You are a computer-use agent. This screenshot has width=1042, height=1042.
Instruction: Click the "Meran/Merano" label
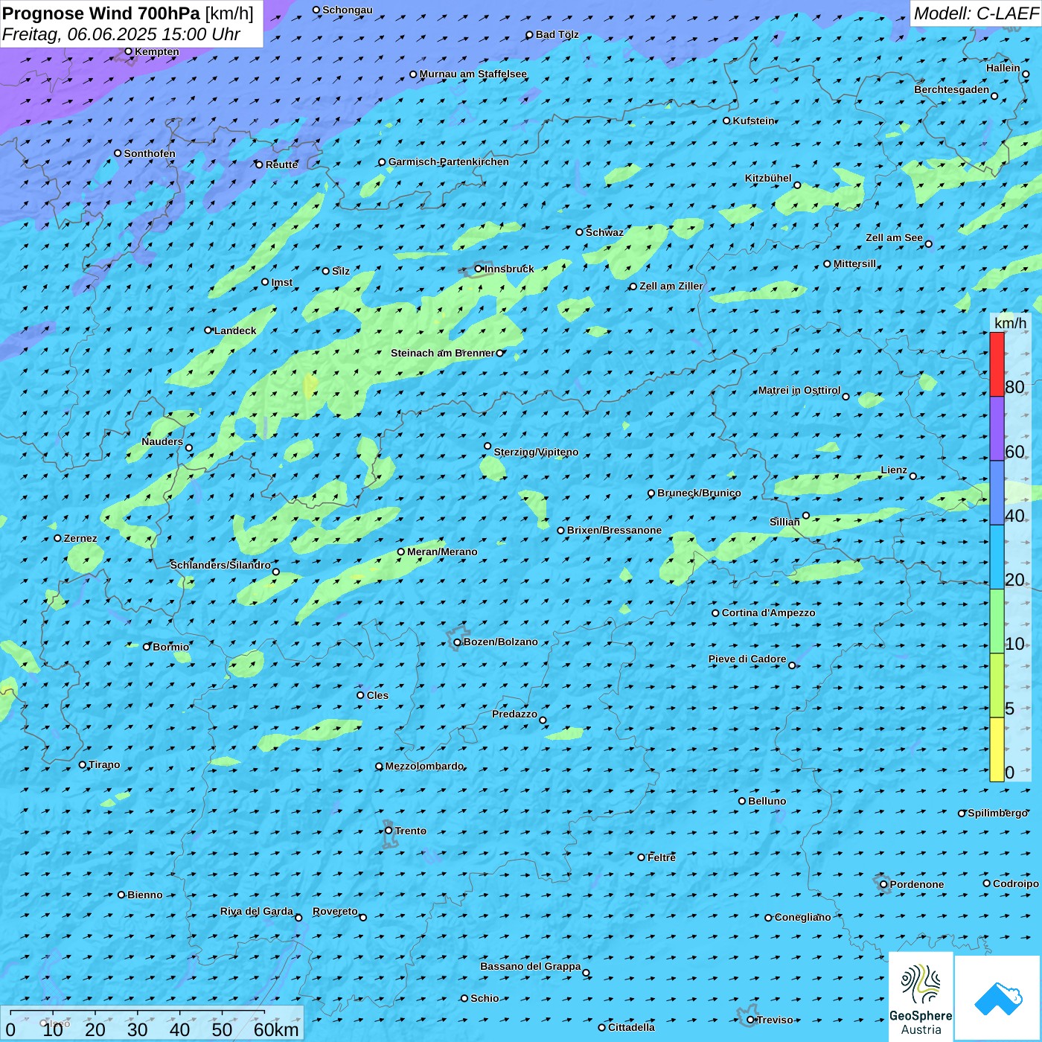[x=442, y=552]
